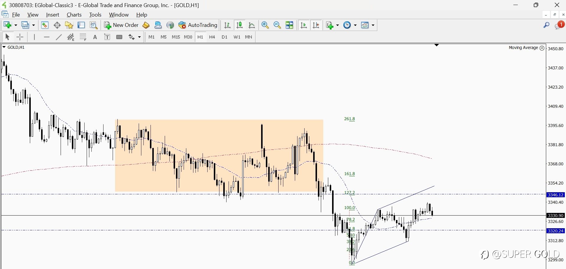Viewport: 566px width, 269px height.
Task: Select the equidistant channel tool
Action: click(x=71, y=37)
